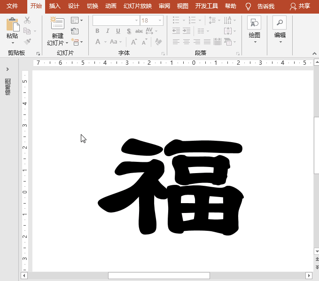Switch to the 动画 tab
Viewport: 319px width, 281px height.
pos(111,6)
